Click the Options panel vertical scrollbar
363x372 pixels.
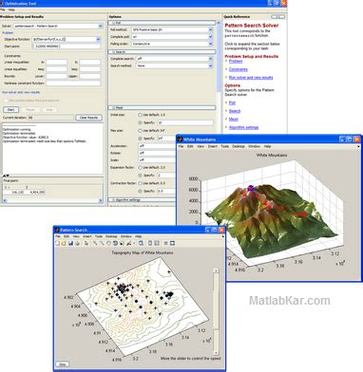pos(219,57)
